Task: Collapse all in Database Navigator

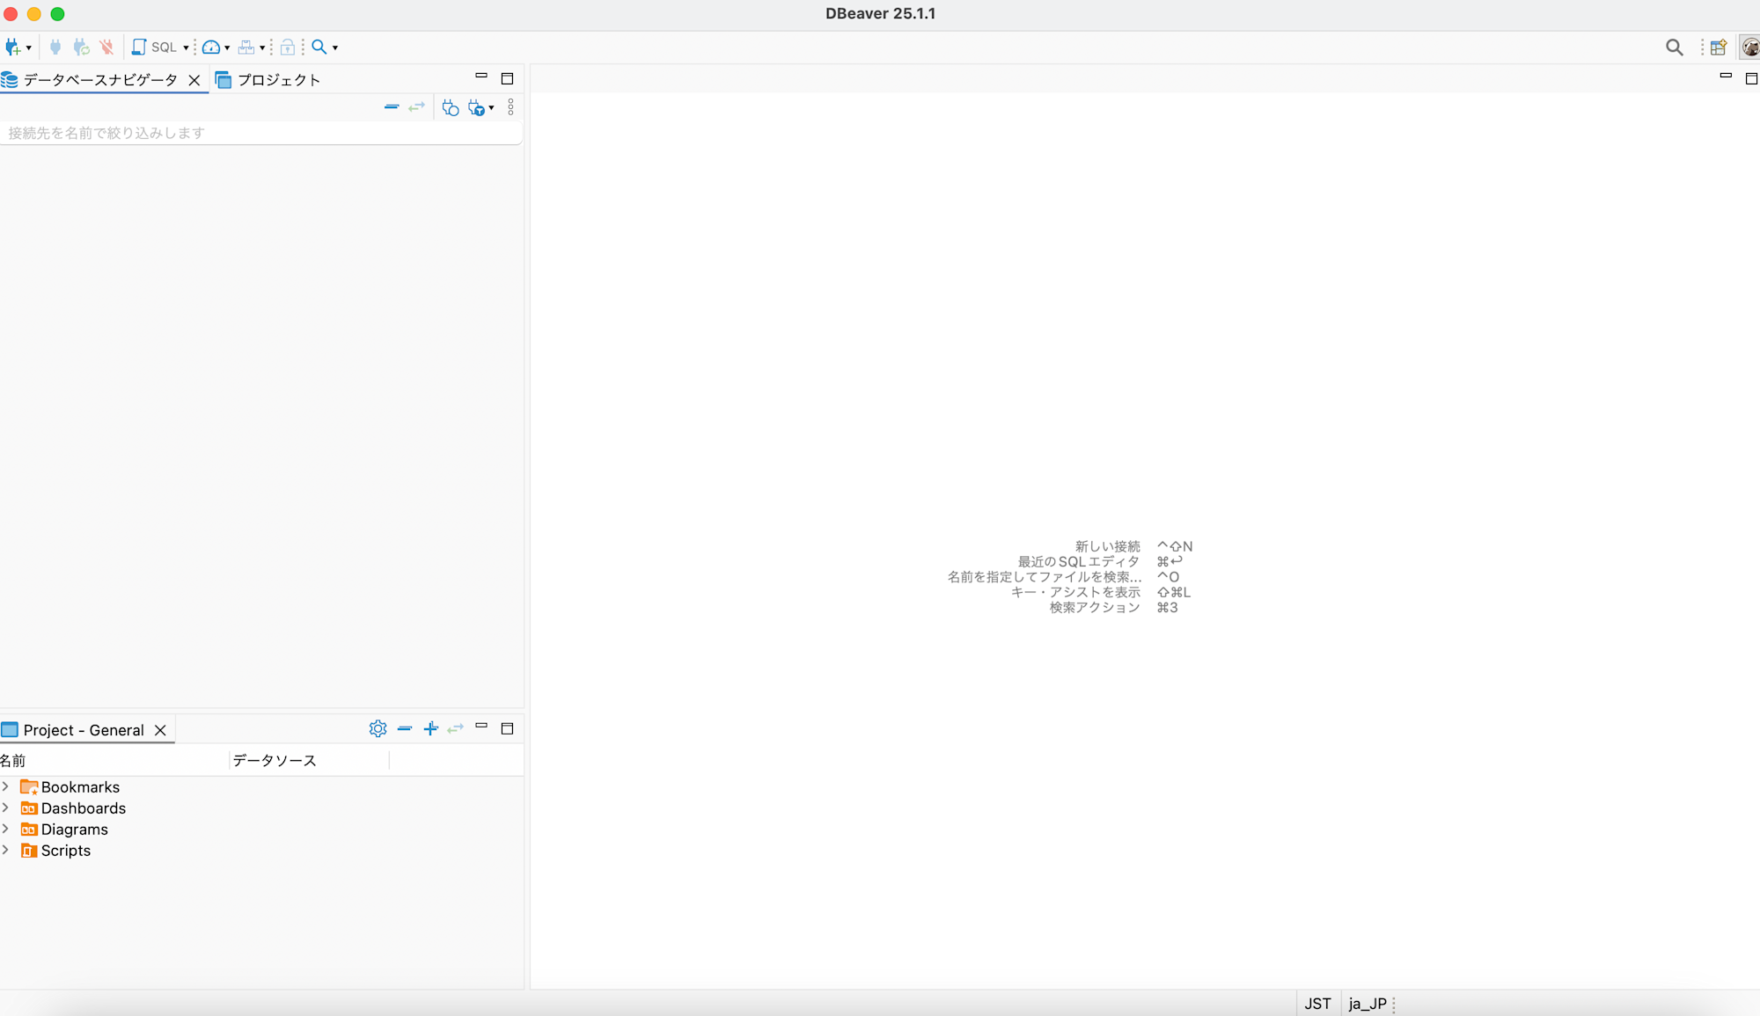Action: pyautogui.click(x=392, y=107)
